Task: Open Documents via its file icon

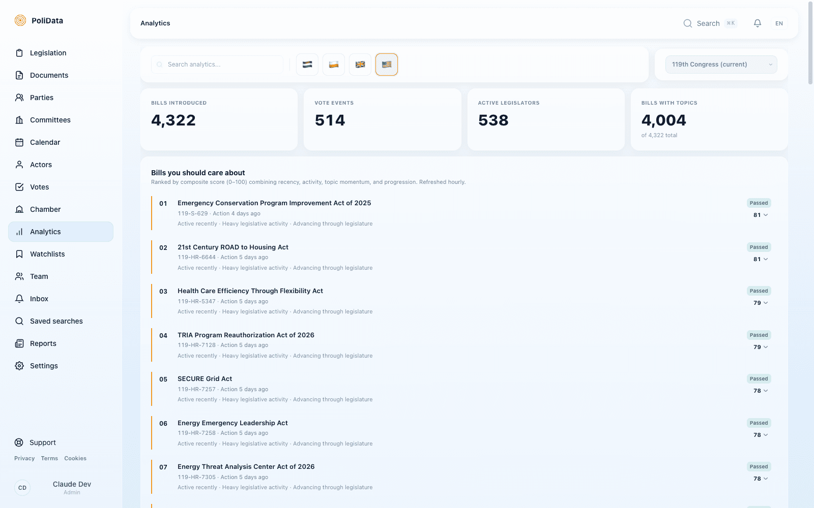Action: pos(19,75)
